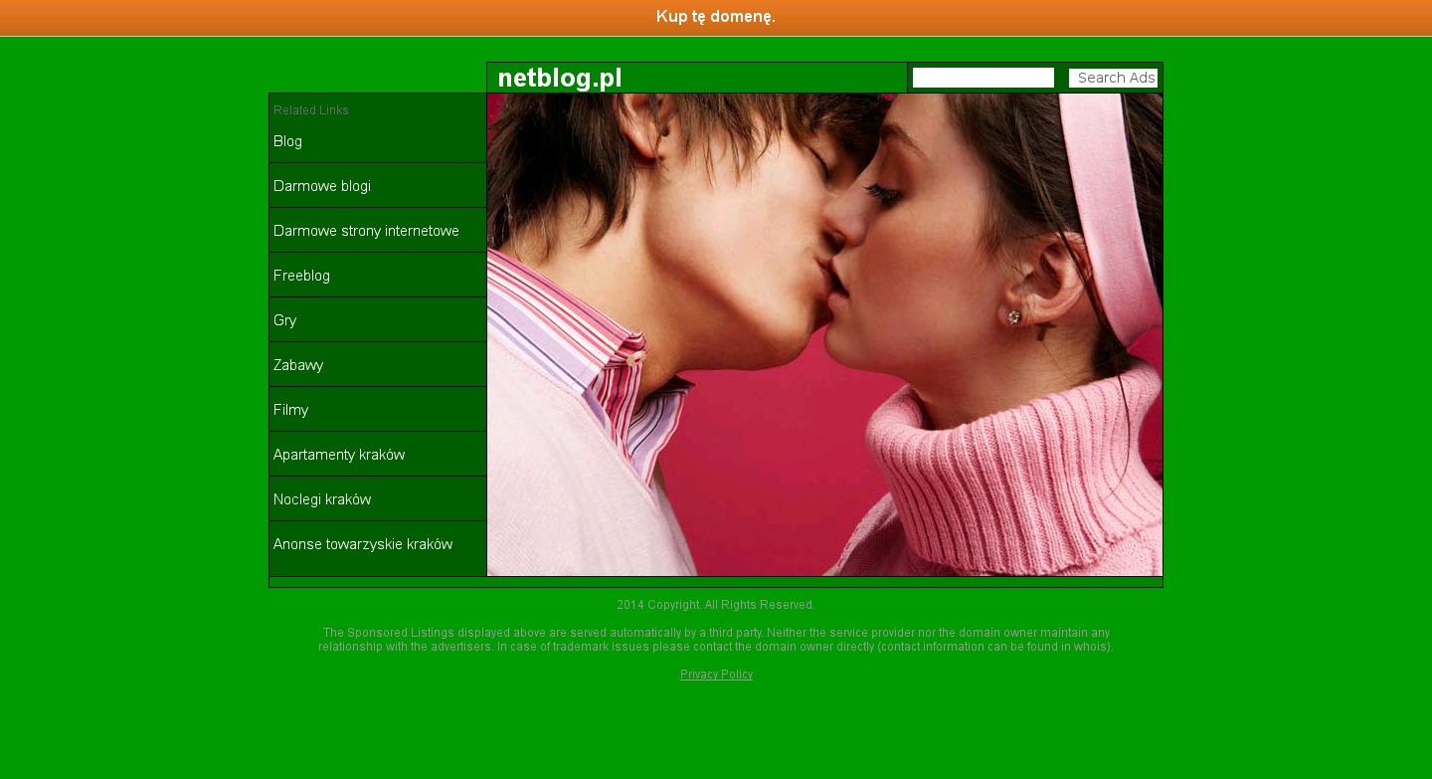Open the 'Noclegi kraków' link
1432x779 pixels.
click(322, 499)
